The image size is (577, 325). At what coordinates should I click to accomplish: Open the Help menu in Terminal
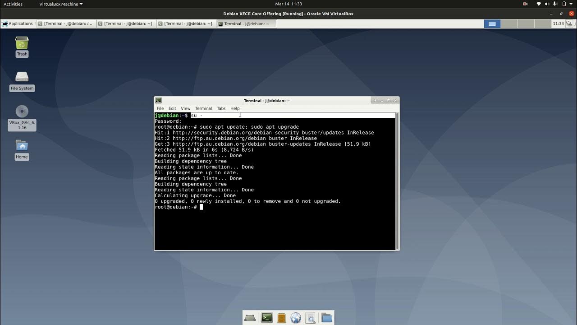(x=235, y=108)
